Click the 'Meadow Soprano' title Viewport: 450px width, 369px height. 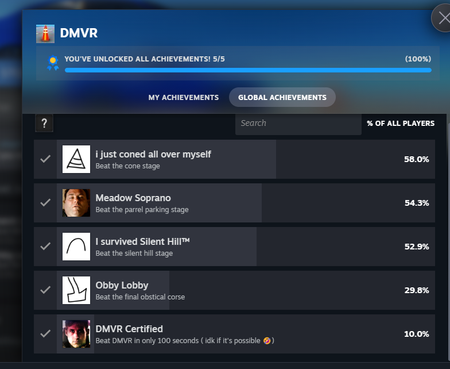tap(133, 198)
